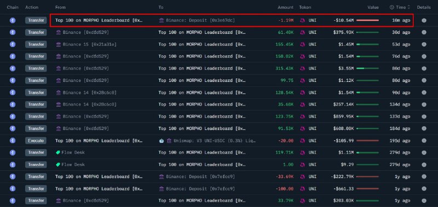
Task: Open details info icon for 10m ago row
Action: [x=424, y=20]
